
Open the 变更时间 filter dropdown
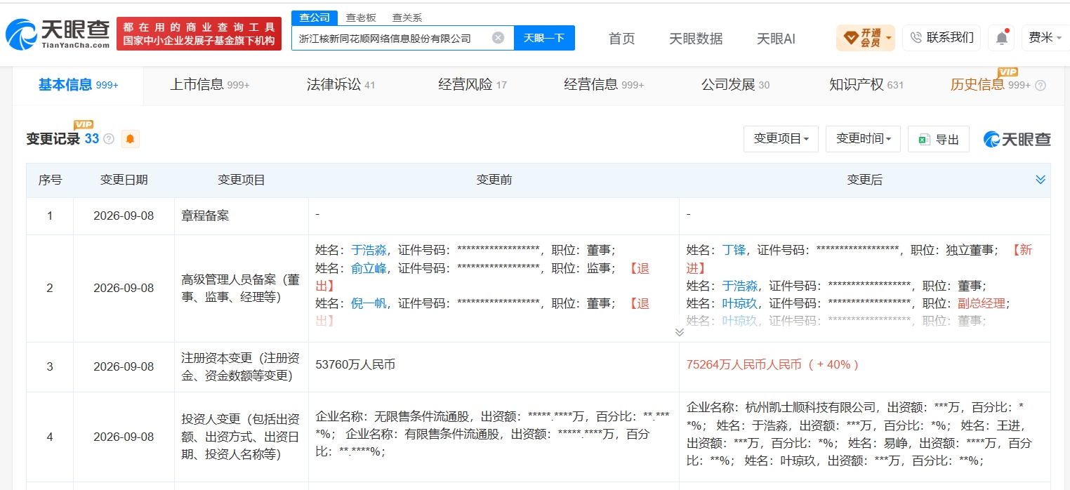click(x=864, y=139)
